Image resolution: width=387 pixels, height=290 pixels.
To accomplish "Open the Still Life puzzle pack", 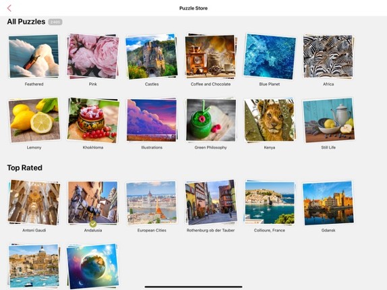I will [328, 120].
